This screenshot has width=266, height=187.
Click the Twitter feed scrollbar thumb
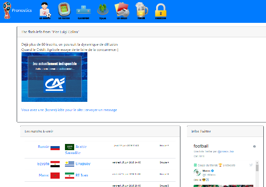[257, 168]
